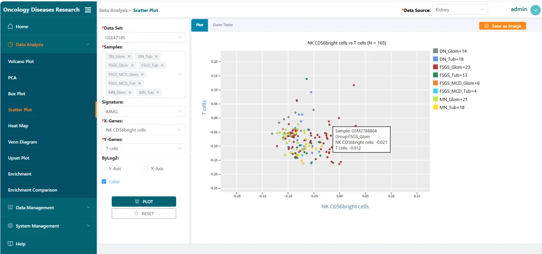
Task: Open Heat Map from the sidebar
Action: pos(18,125)
